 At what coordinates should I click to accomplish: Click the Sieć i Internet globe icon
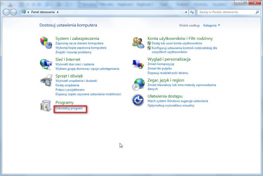click(46, 64)
